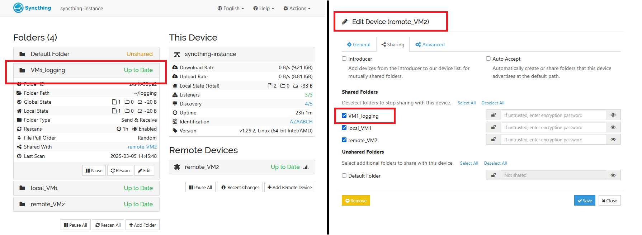This screenshot has width=642, height=235.
Task: Uncheck the remote_VM2 shared folder
Action: [x=344, y=140]
